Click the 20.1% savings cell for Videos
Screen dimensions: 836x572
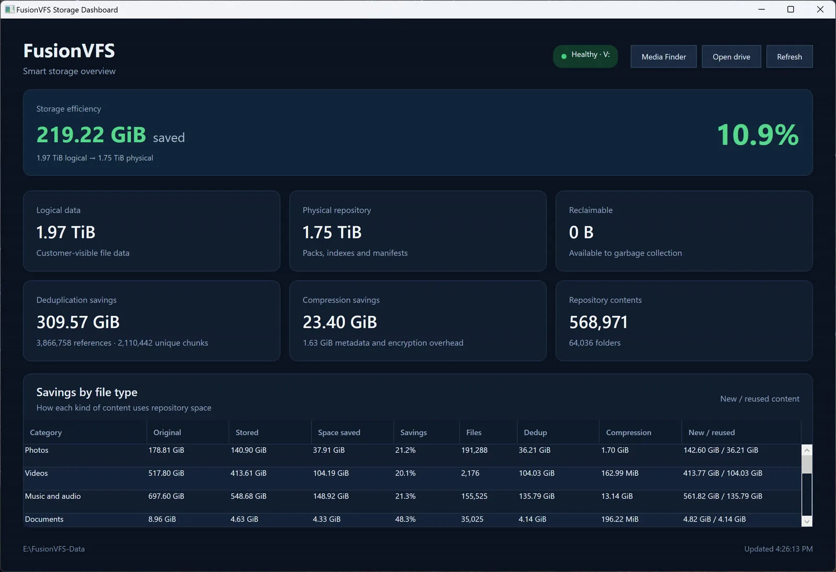coord(405,473)
